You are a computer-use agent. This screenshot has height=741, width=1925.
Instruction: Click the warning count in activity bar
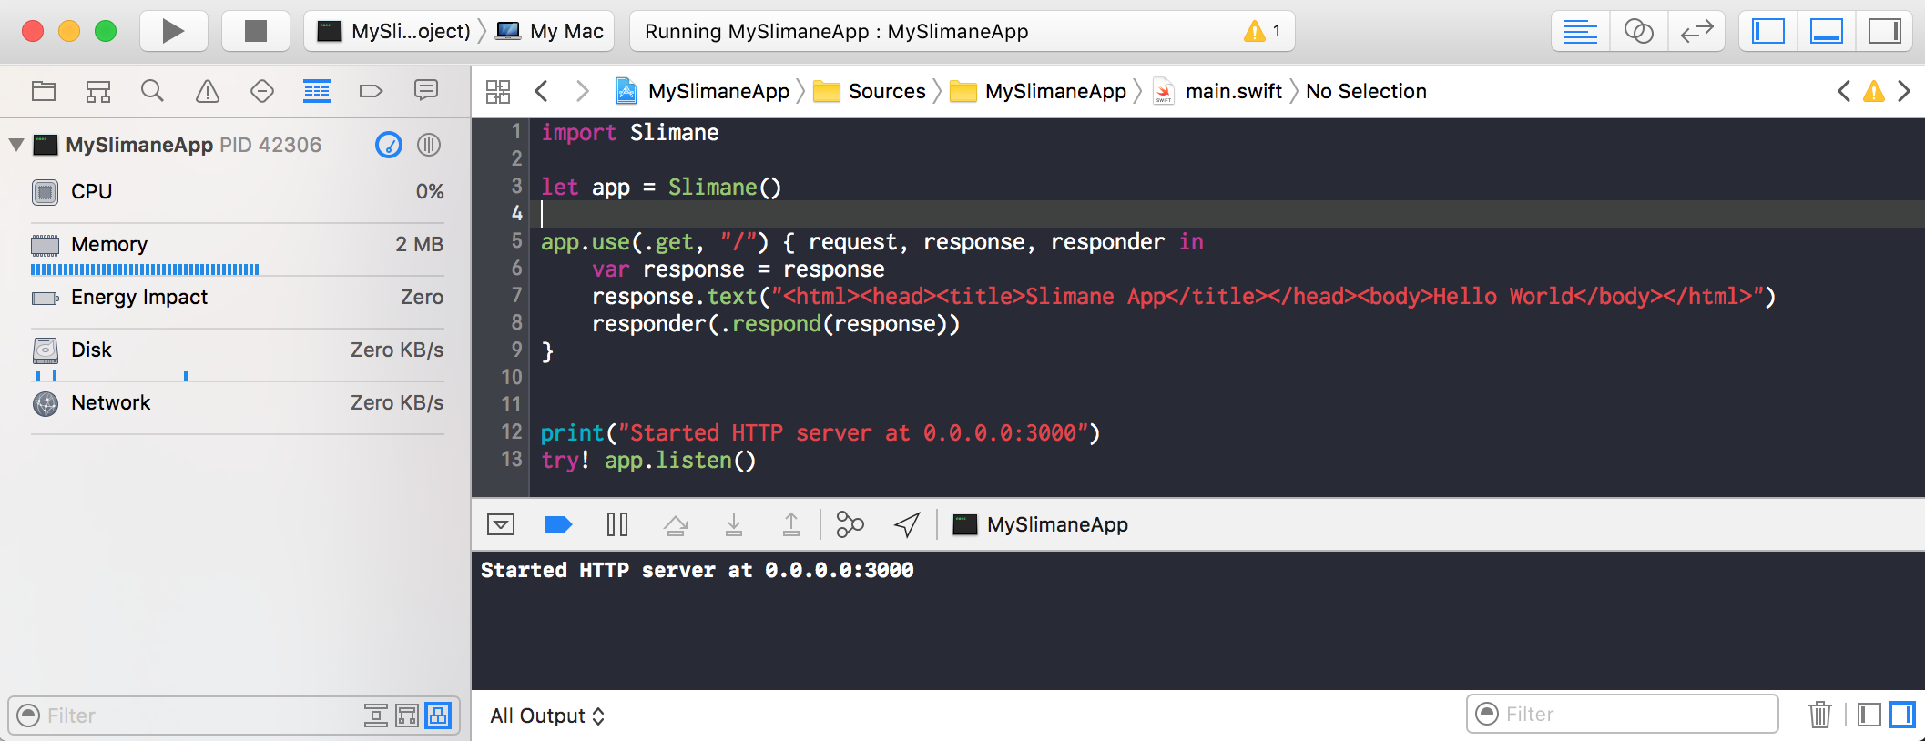[1263, 31]
